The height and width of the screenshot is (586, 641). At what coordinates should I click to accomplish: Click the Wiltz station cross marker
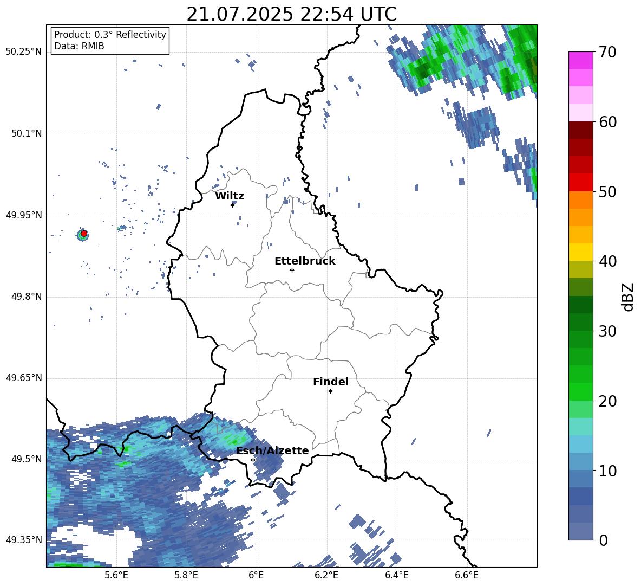tap(232, 205)
